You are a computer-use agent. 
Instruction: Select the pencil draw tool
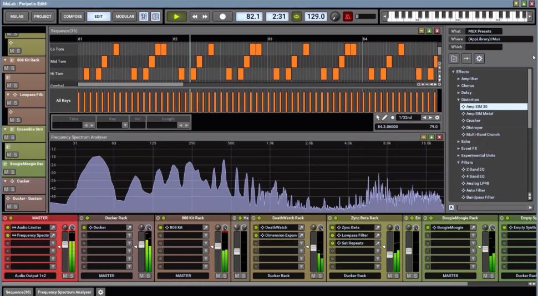385,117
